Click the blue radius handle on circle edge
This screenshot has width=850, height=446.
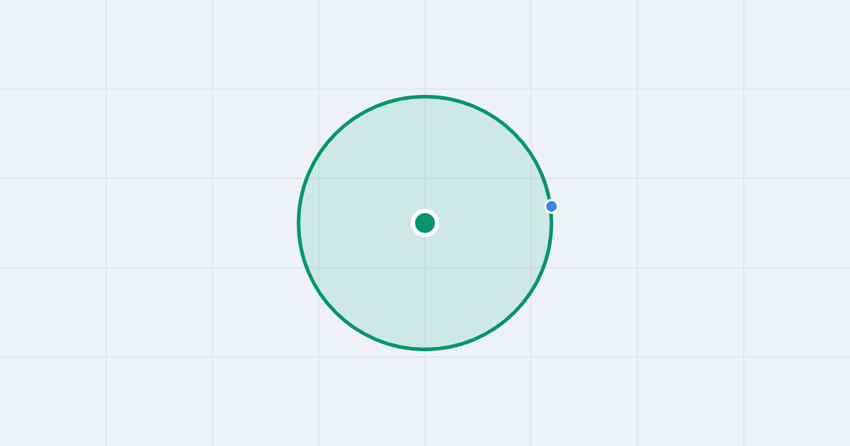(552, 206)
